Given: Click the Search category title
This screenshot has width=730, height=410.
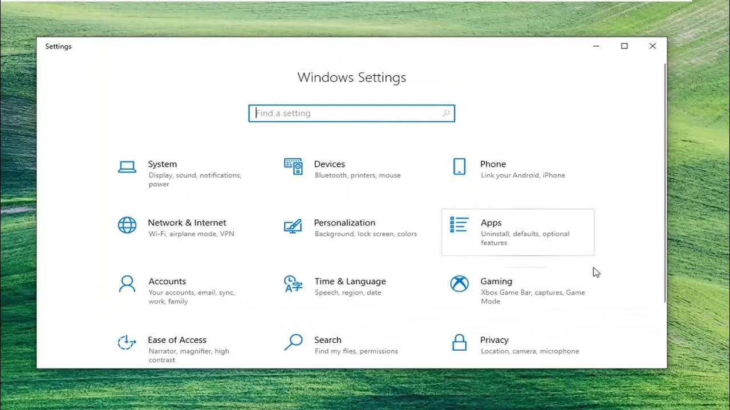Looking at the screenshot, I should pyautogui.click(x=328, y=340).
